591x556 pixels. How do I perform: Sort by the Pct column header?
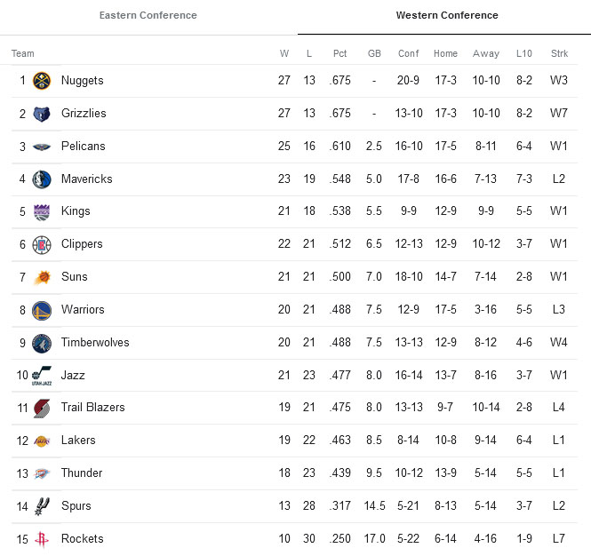tap(340, 53)
